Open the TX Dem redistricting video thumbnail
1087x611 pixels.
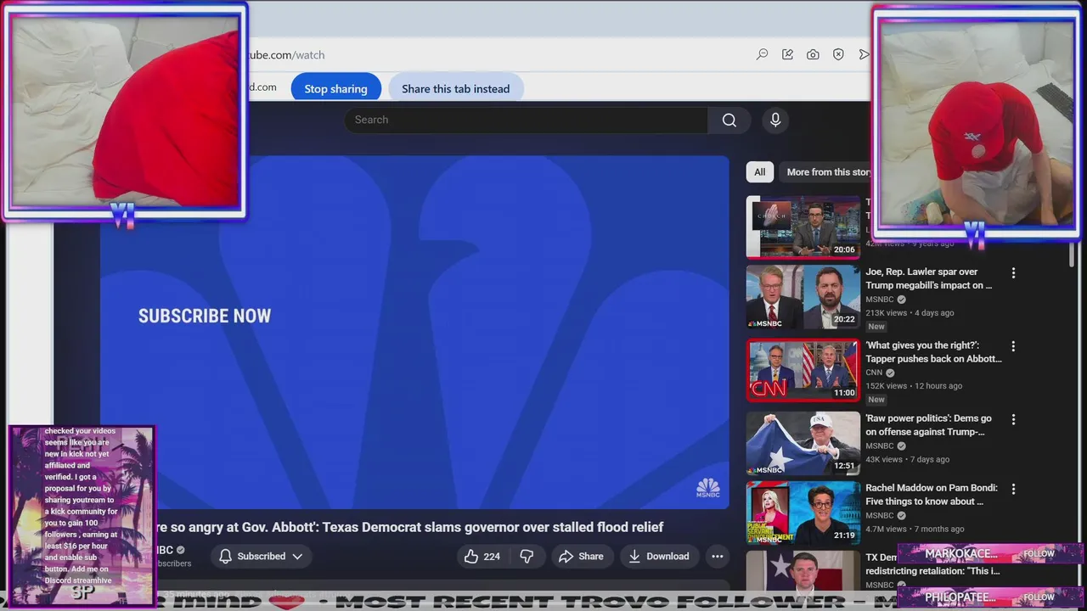(x=803, y=570)
